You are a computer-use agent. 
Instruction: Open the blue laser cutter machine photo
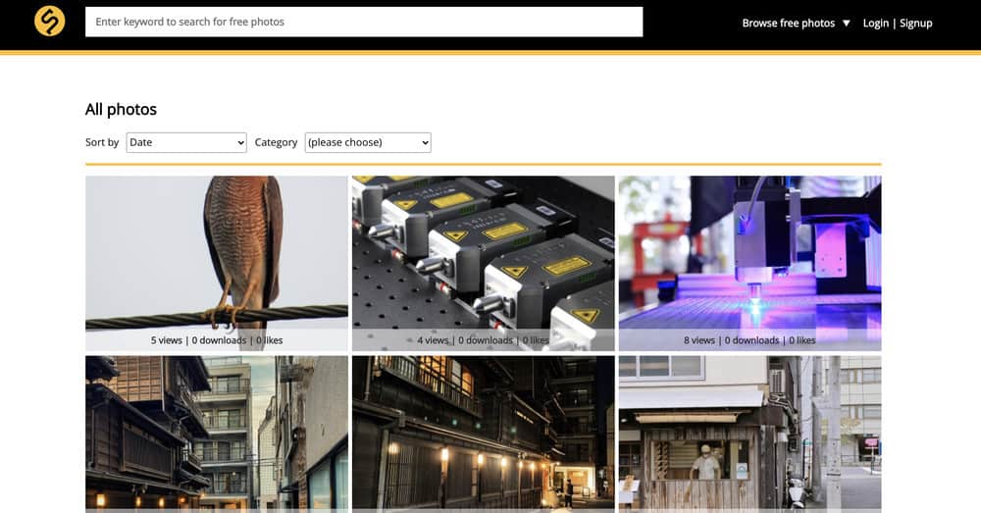point(749,253)
